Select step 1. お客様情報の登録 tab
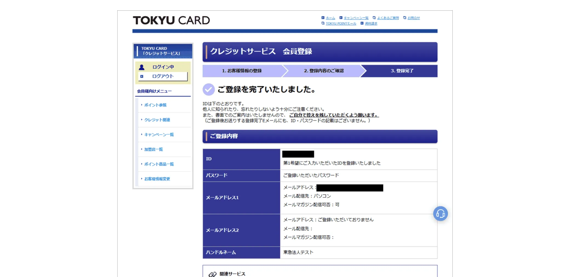570x277 pixels. (241, 71)
